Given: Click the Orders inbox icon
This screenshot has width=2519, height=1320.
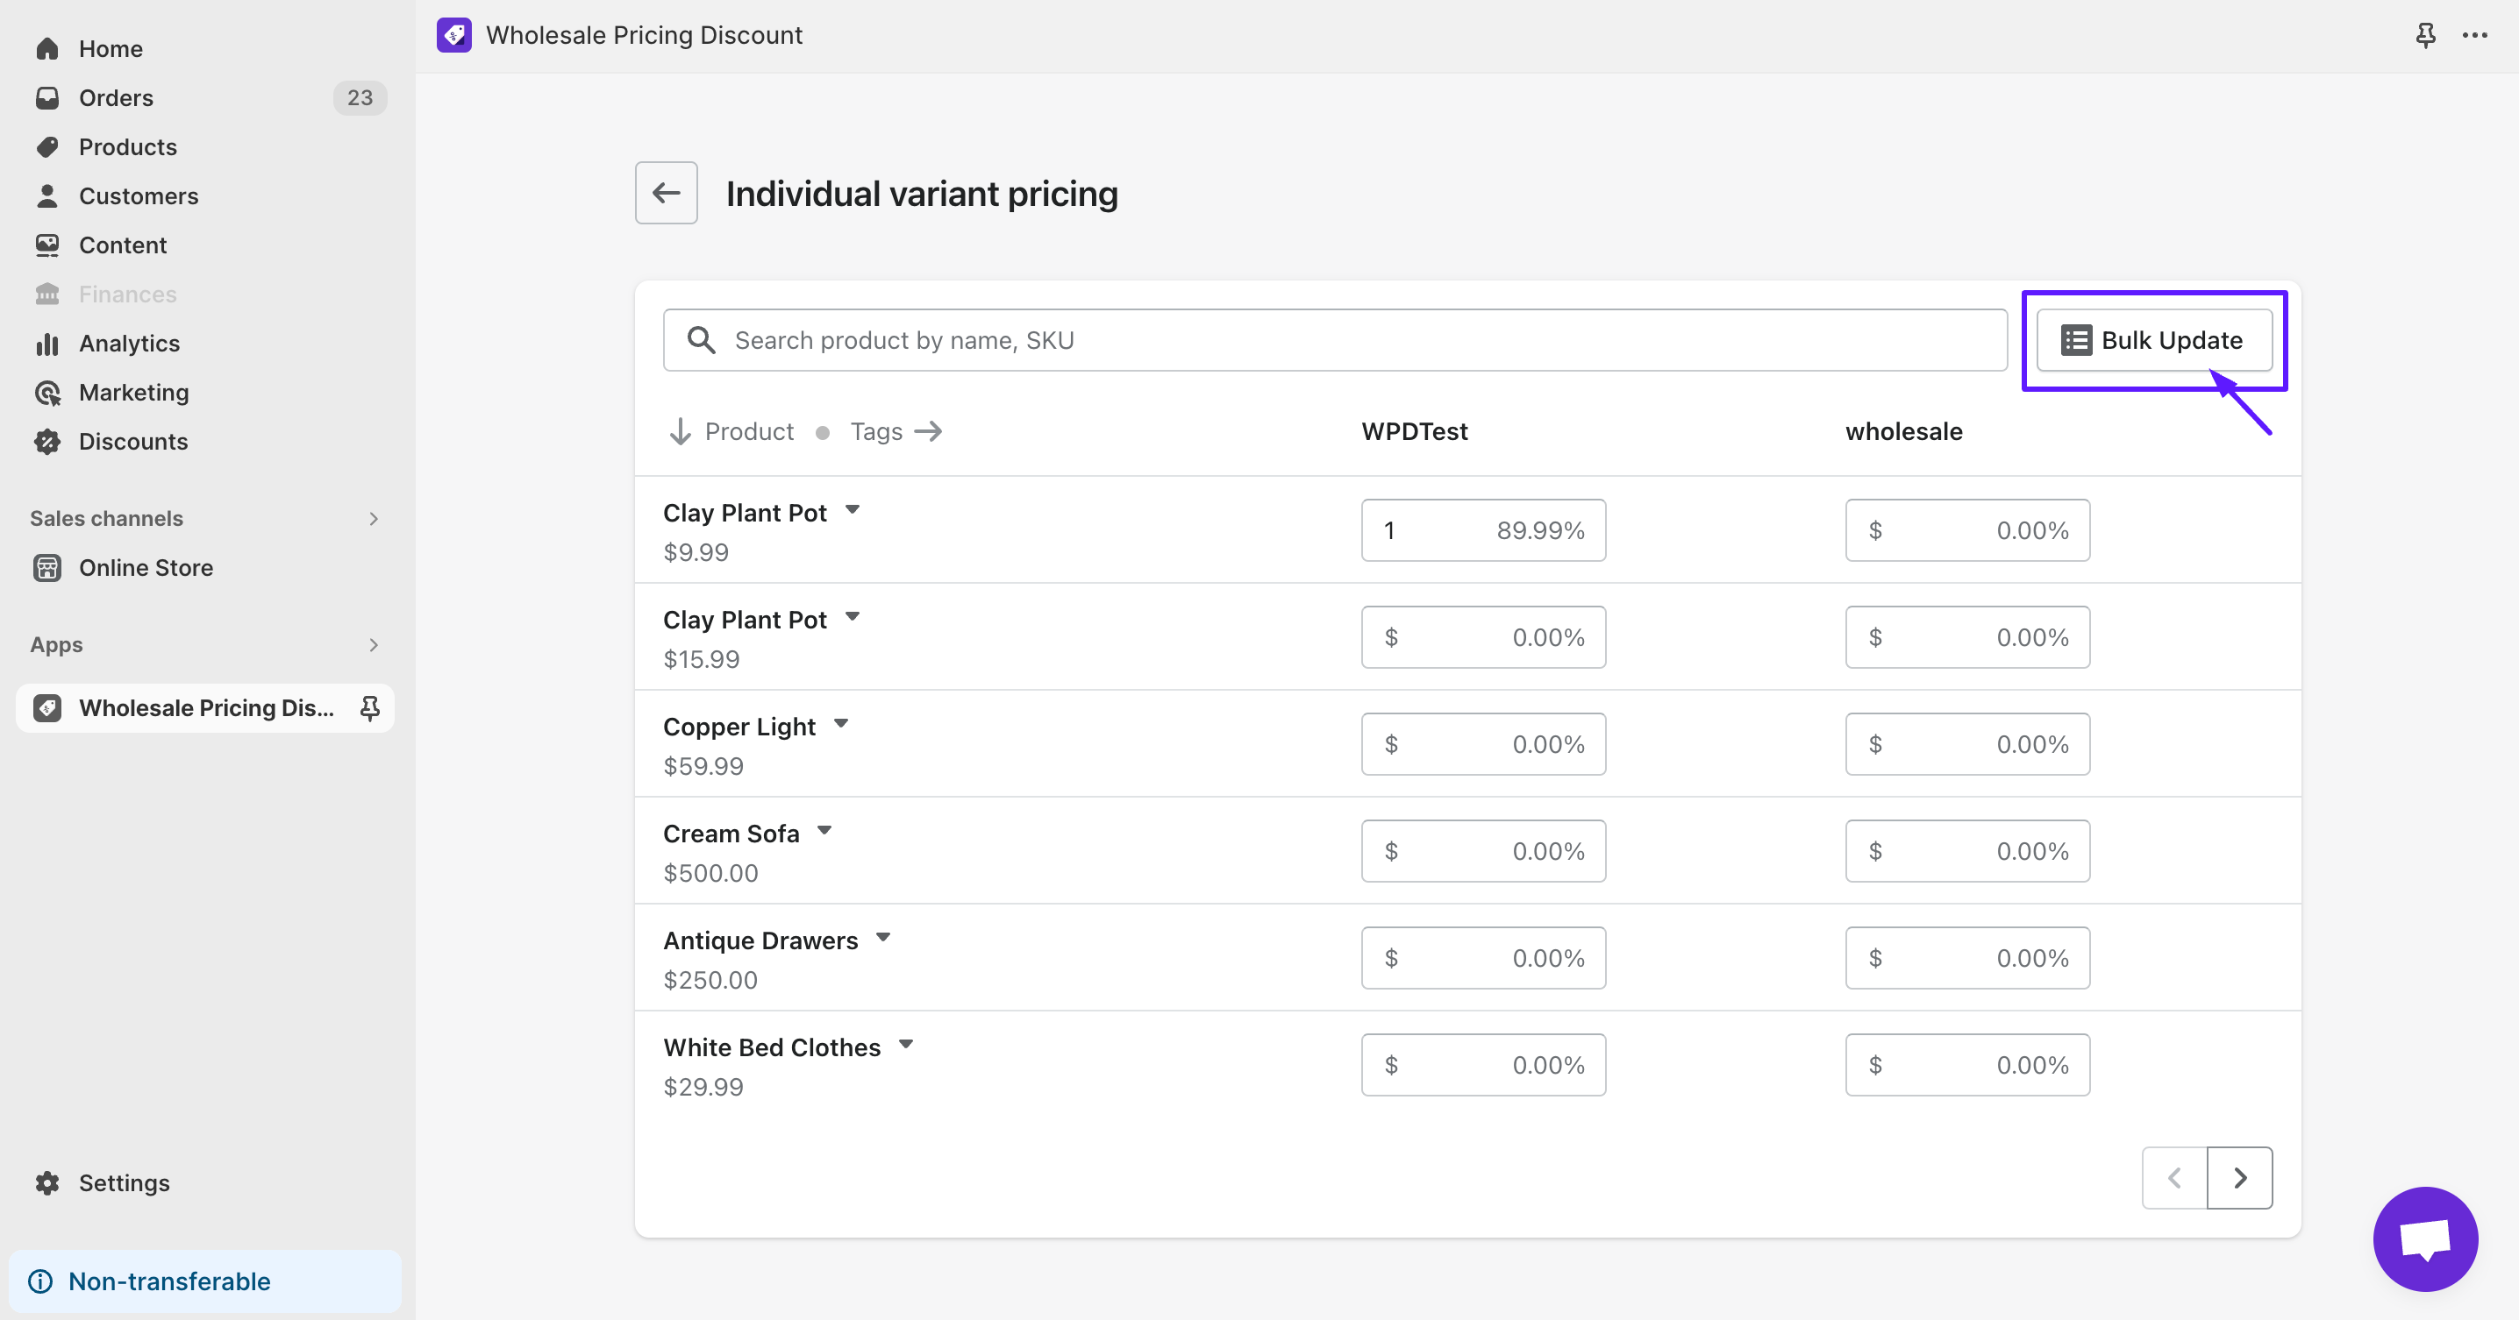Looking at the screenshot, I should tap(47, 97).
